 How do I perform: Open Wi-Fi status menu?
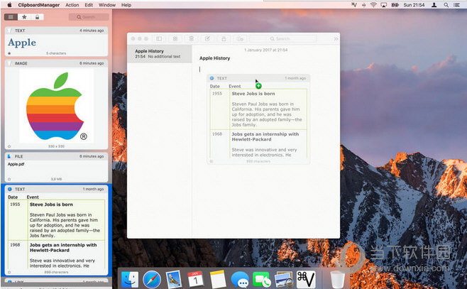point(373,5)
